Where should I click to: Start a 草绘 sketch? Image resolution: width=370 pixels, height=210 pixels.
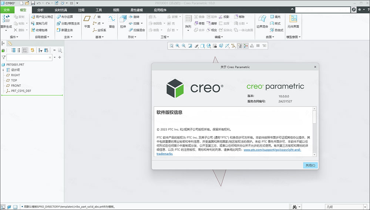(x=112, y=22)
